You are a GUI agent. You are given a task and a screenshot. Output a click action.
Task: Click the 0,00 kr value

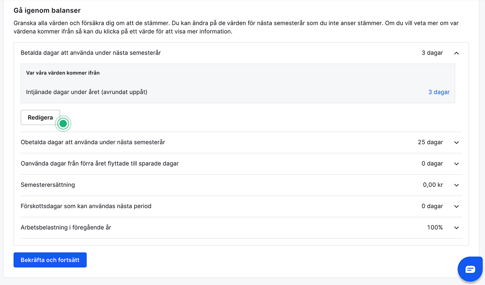point(432,185)
